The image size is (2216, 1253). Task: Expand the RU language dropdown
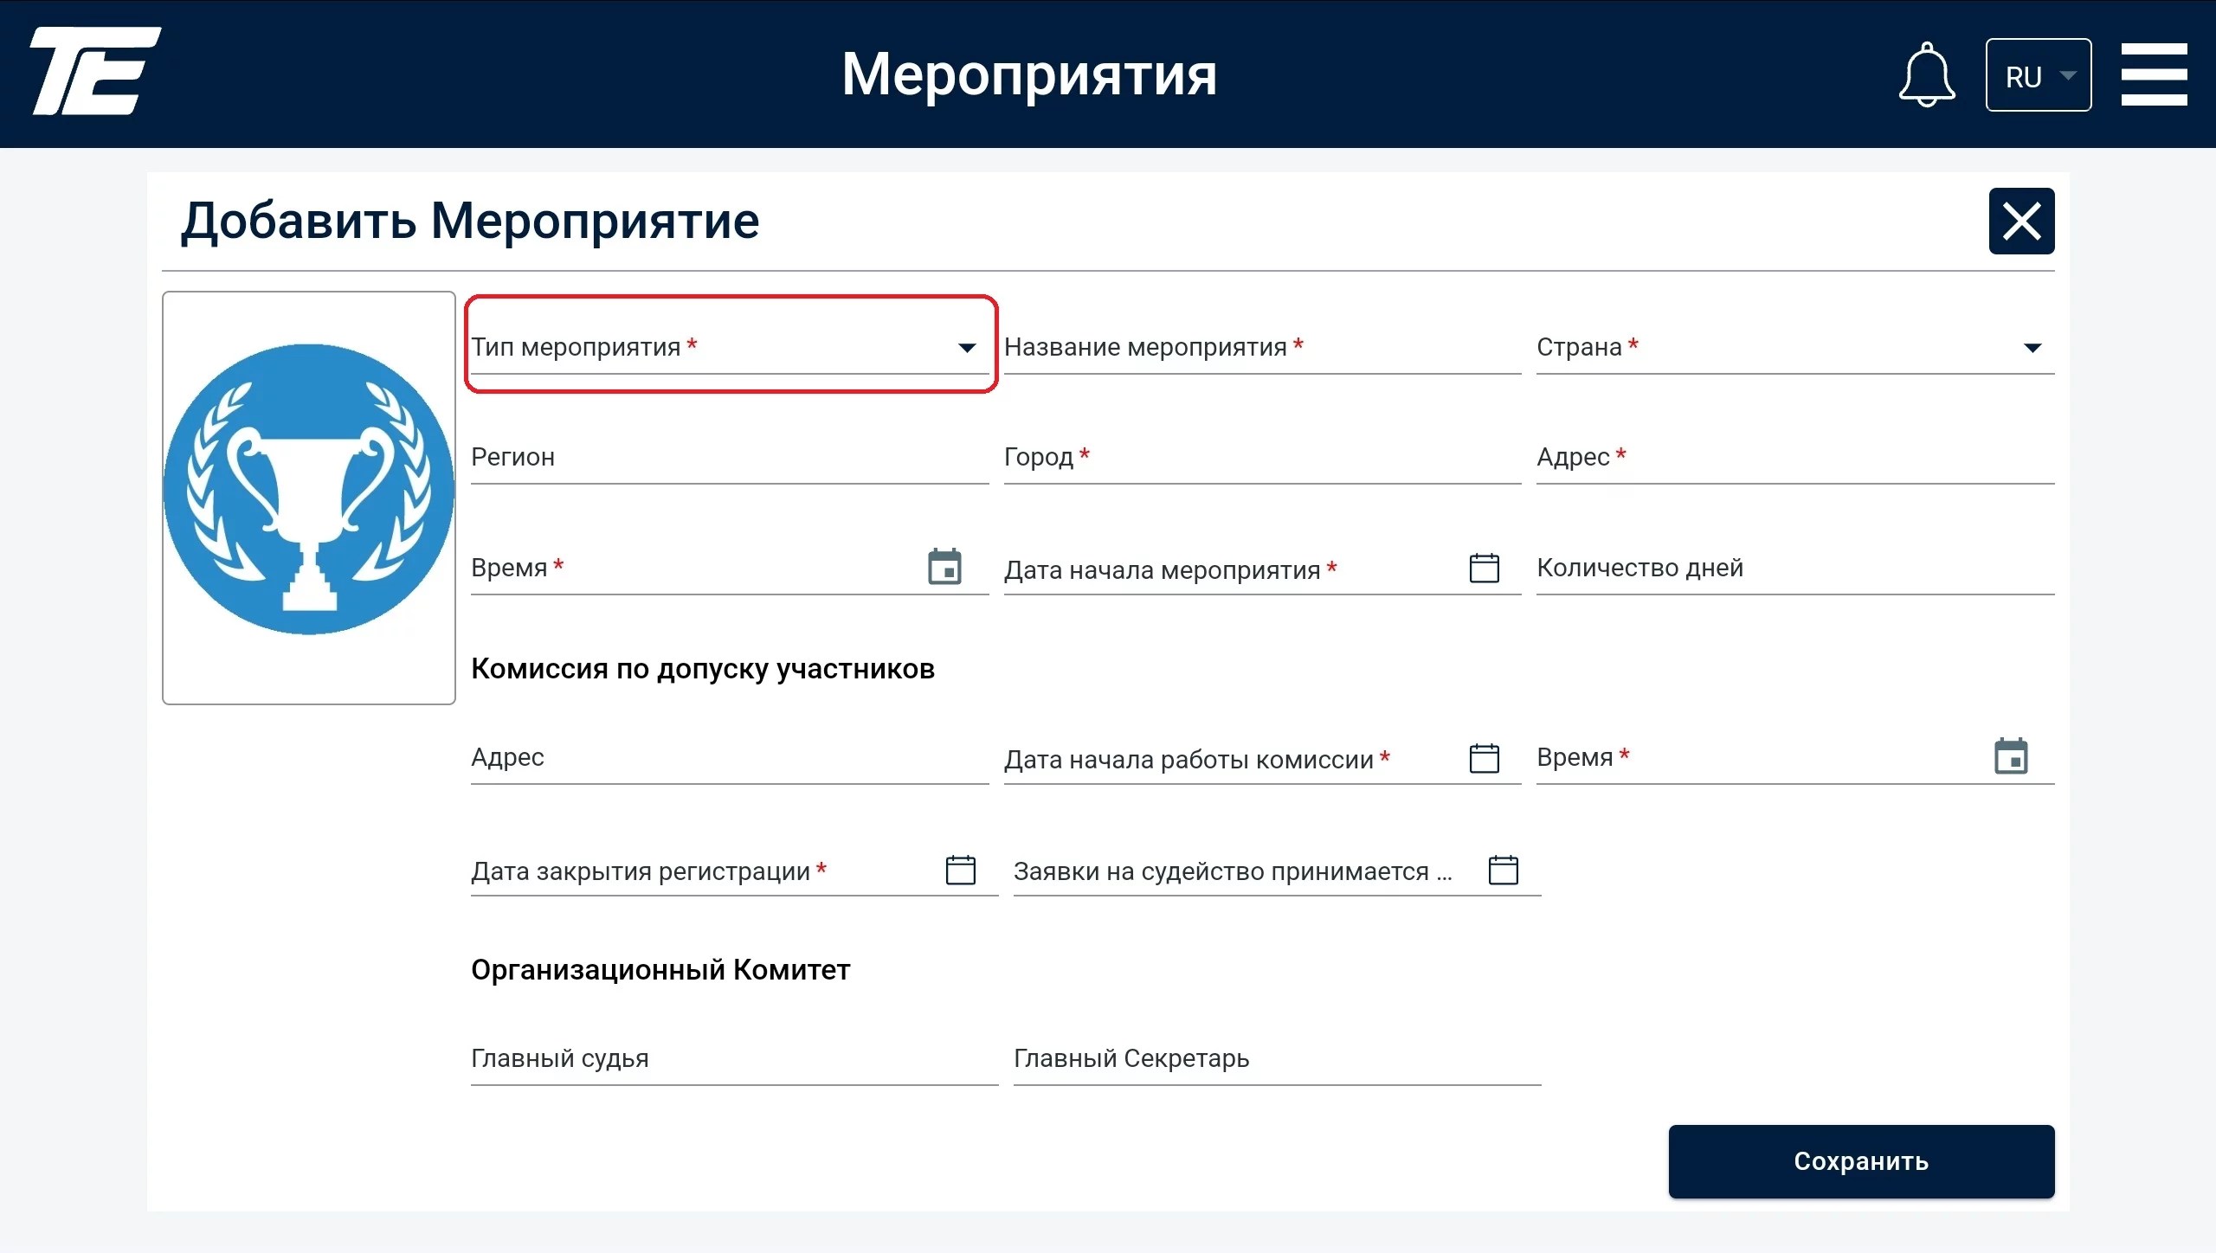click(2038, 75)
